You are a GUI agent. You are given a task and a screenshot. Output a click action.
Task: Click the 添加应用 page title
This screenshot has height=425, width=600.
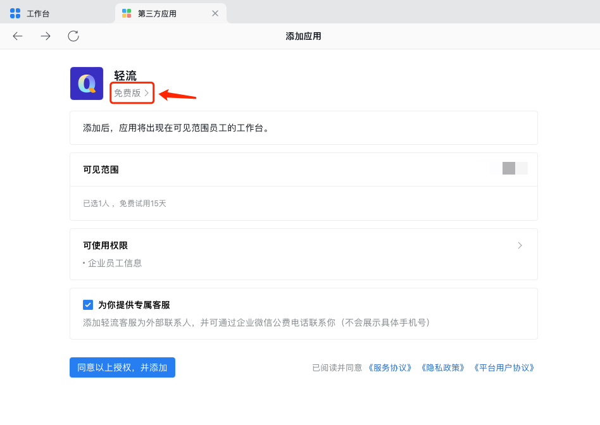coord(303,36)
